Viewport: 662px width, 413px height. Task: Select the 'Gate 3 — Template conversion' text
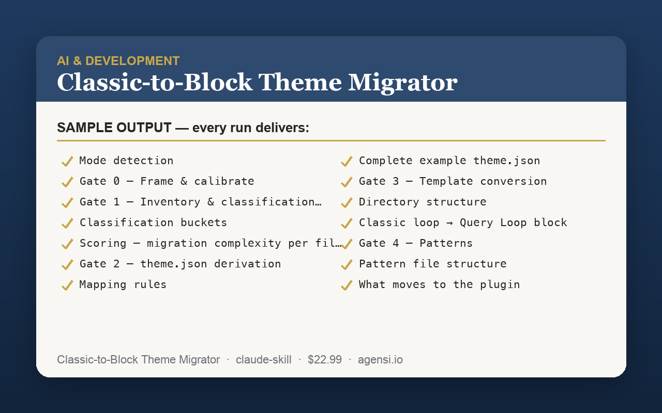(453, 181)
